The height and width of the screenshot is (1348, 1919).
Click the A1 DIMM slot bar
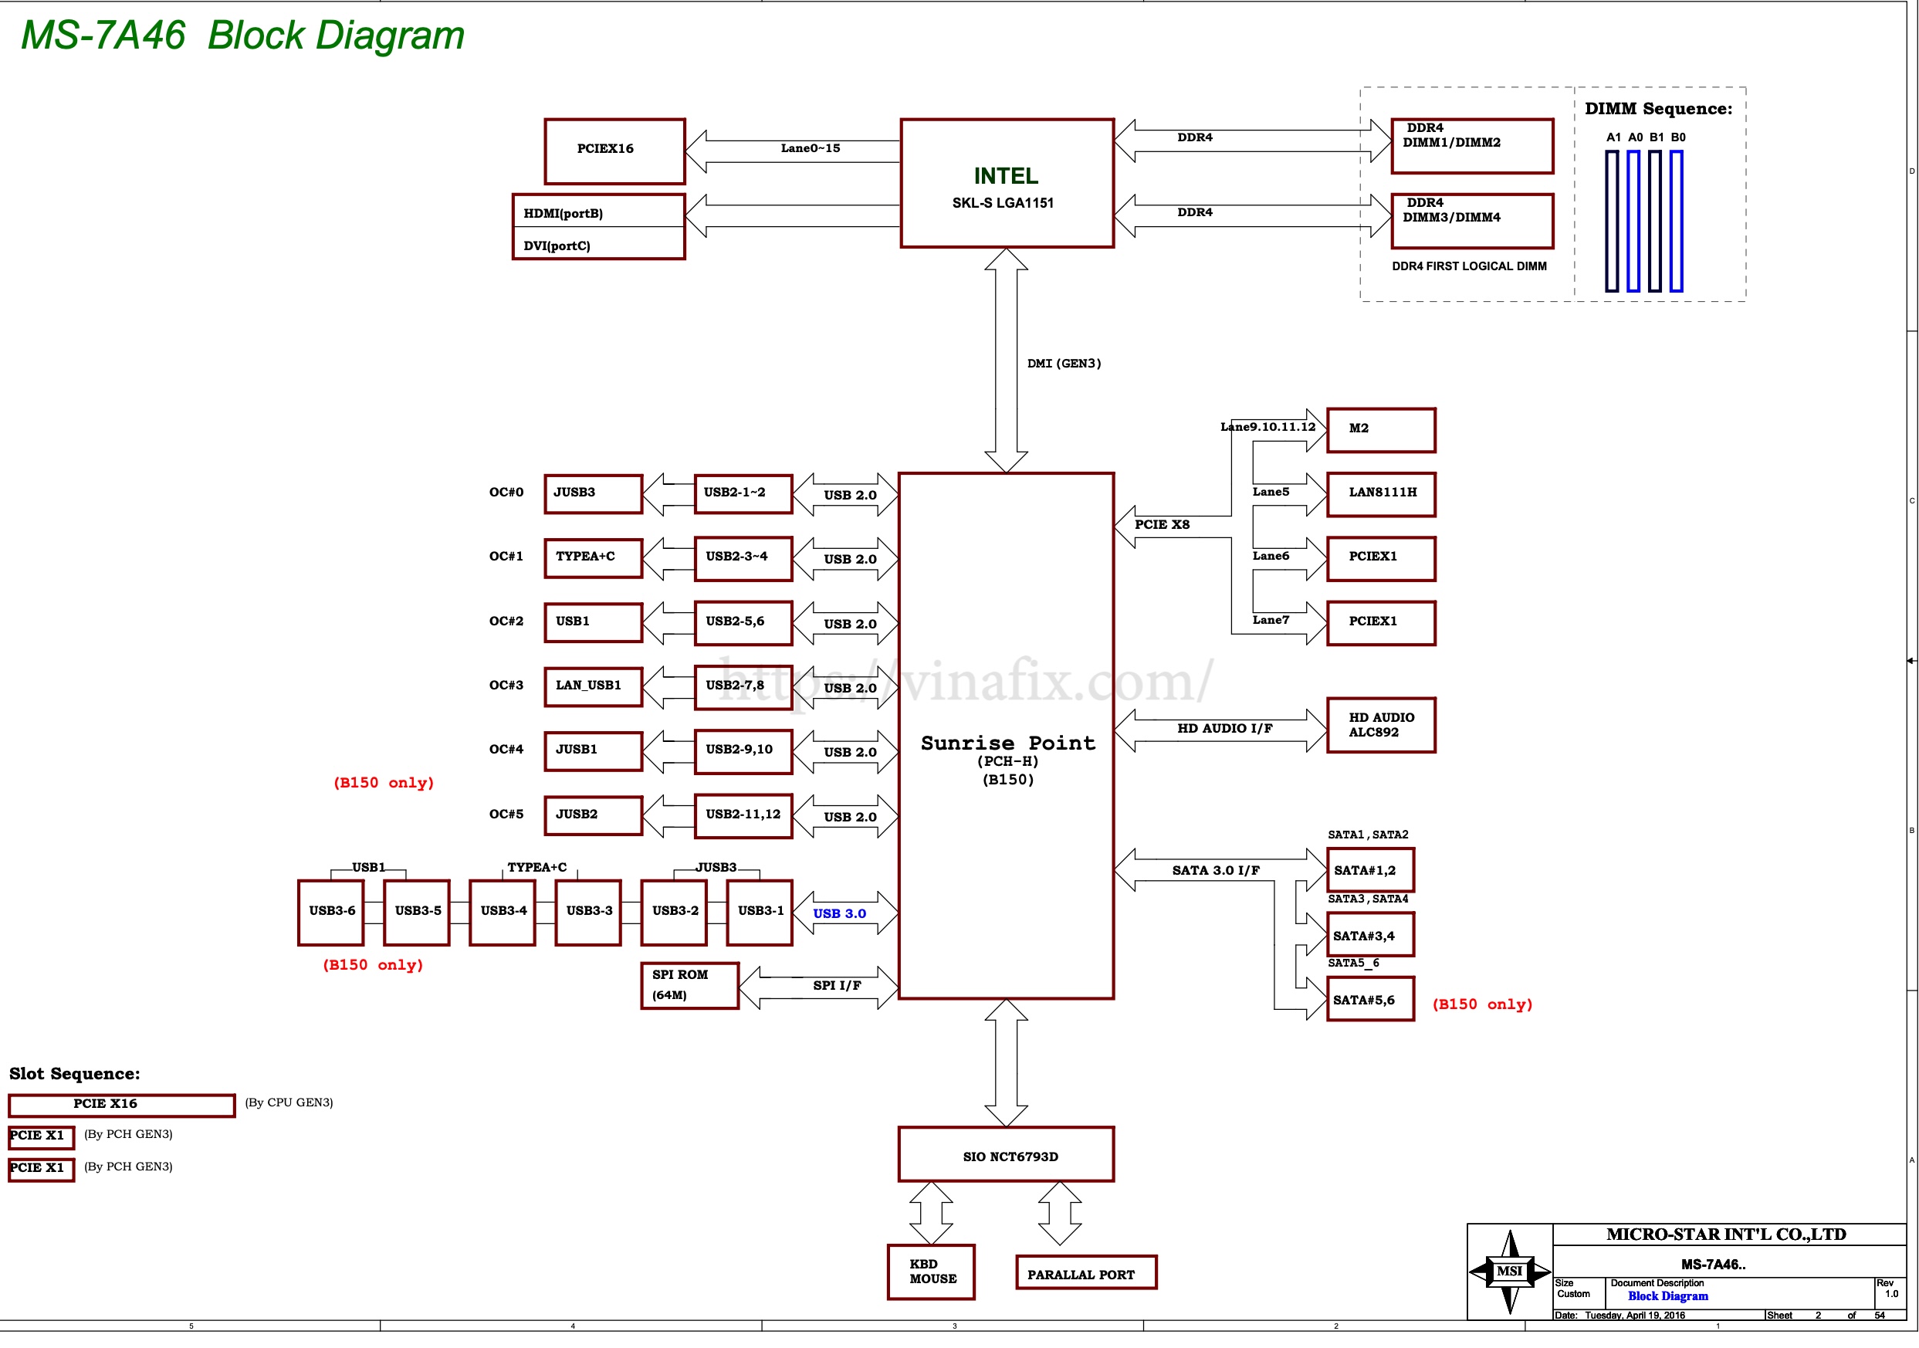pos(1612,221)
